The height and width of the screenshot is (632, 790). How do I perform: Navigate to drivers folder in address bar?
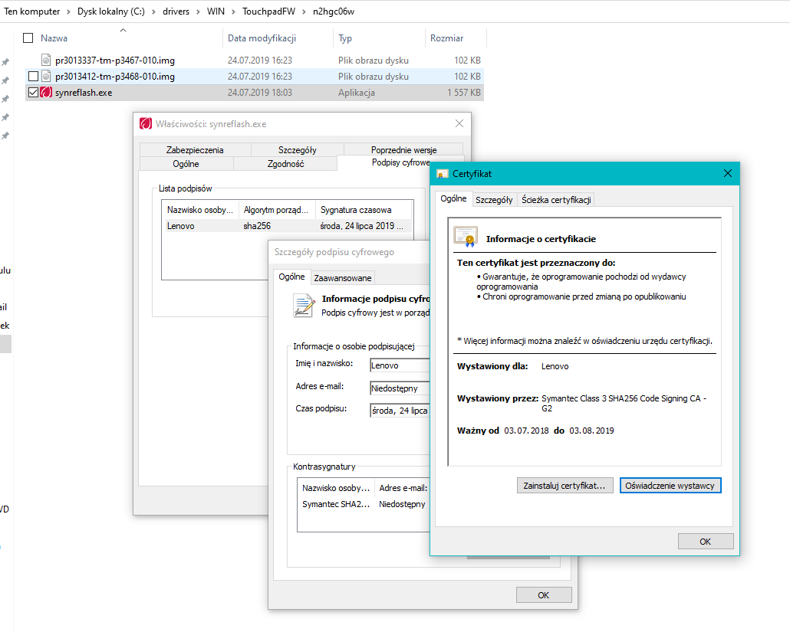click(x=176, y=11)
